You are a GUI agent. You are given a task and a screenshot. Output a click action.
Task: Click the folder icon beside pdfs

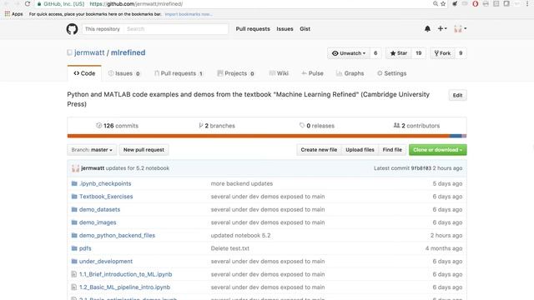(74, 248)
